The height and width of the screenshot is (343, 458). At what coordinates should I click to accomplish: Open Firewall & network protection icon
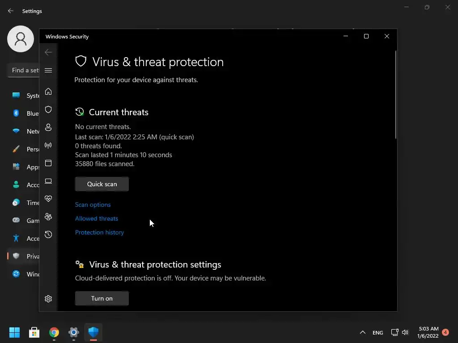point(48,145)
